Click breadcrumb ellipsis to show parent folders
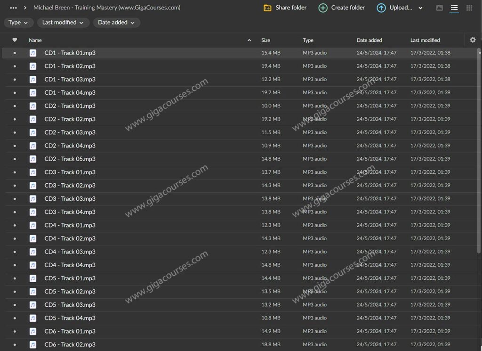482x351 pixels. tap(13, 8)
